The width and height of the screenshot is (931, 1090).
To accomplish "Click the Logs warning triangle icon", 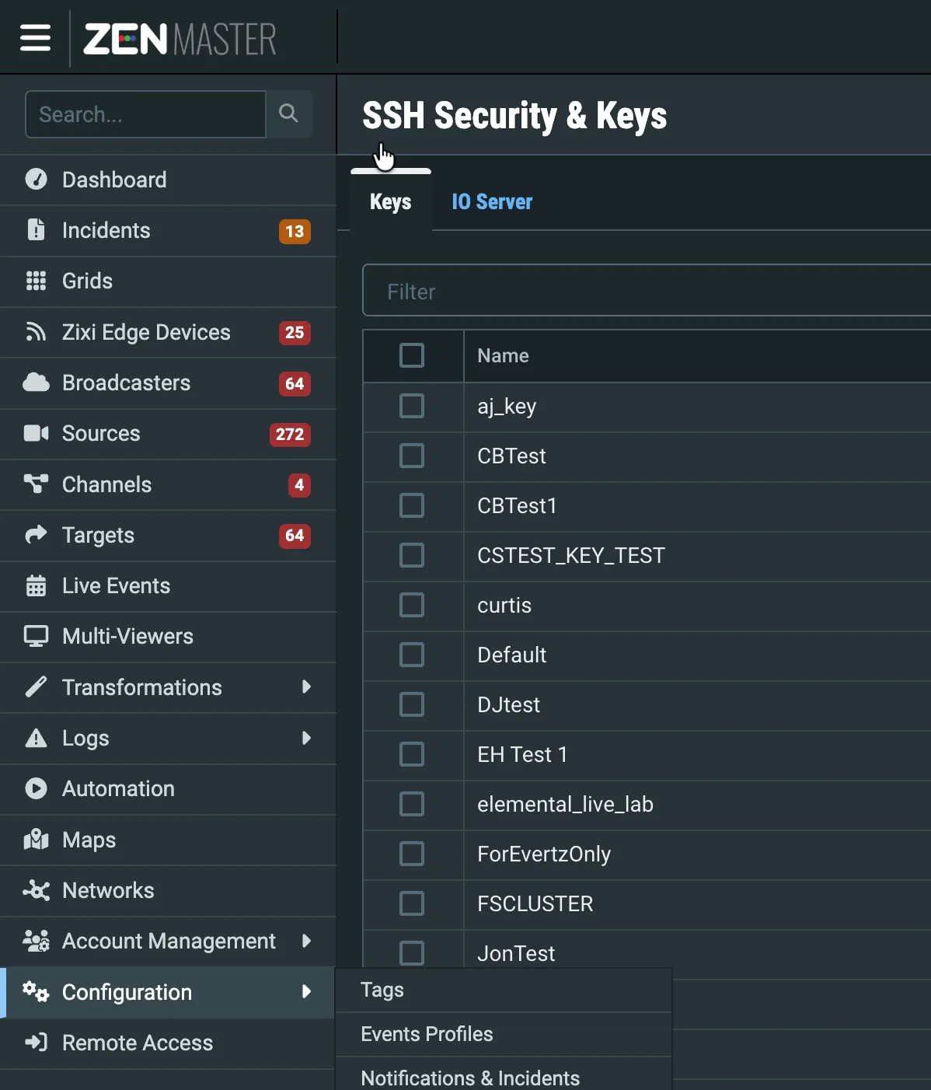I will 36,738.
